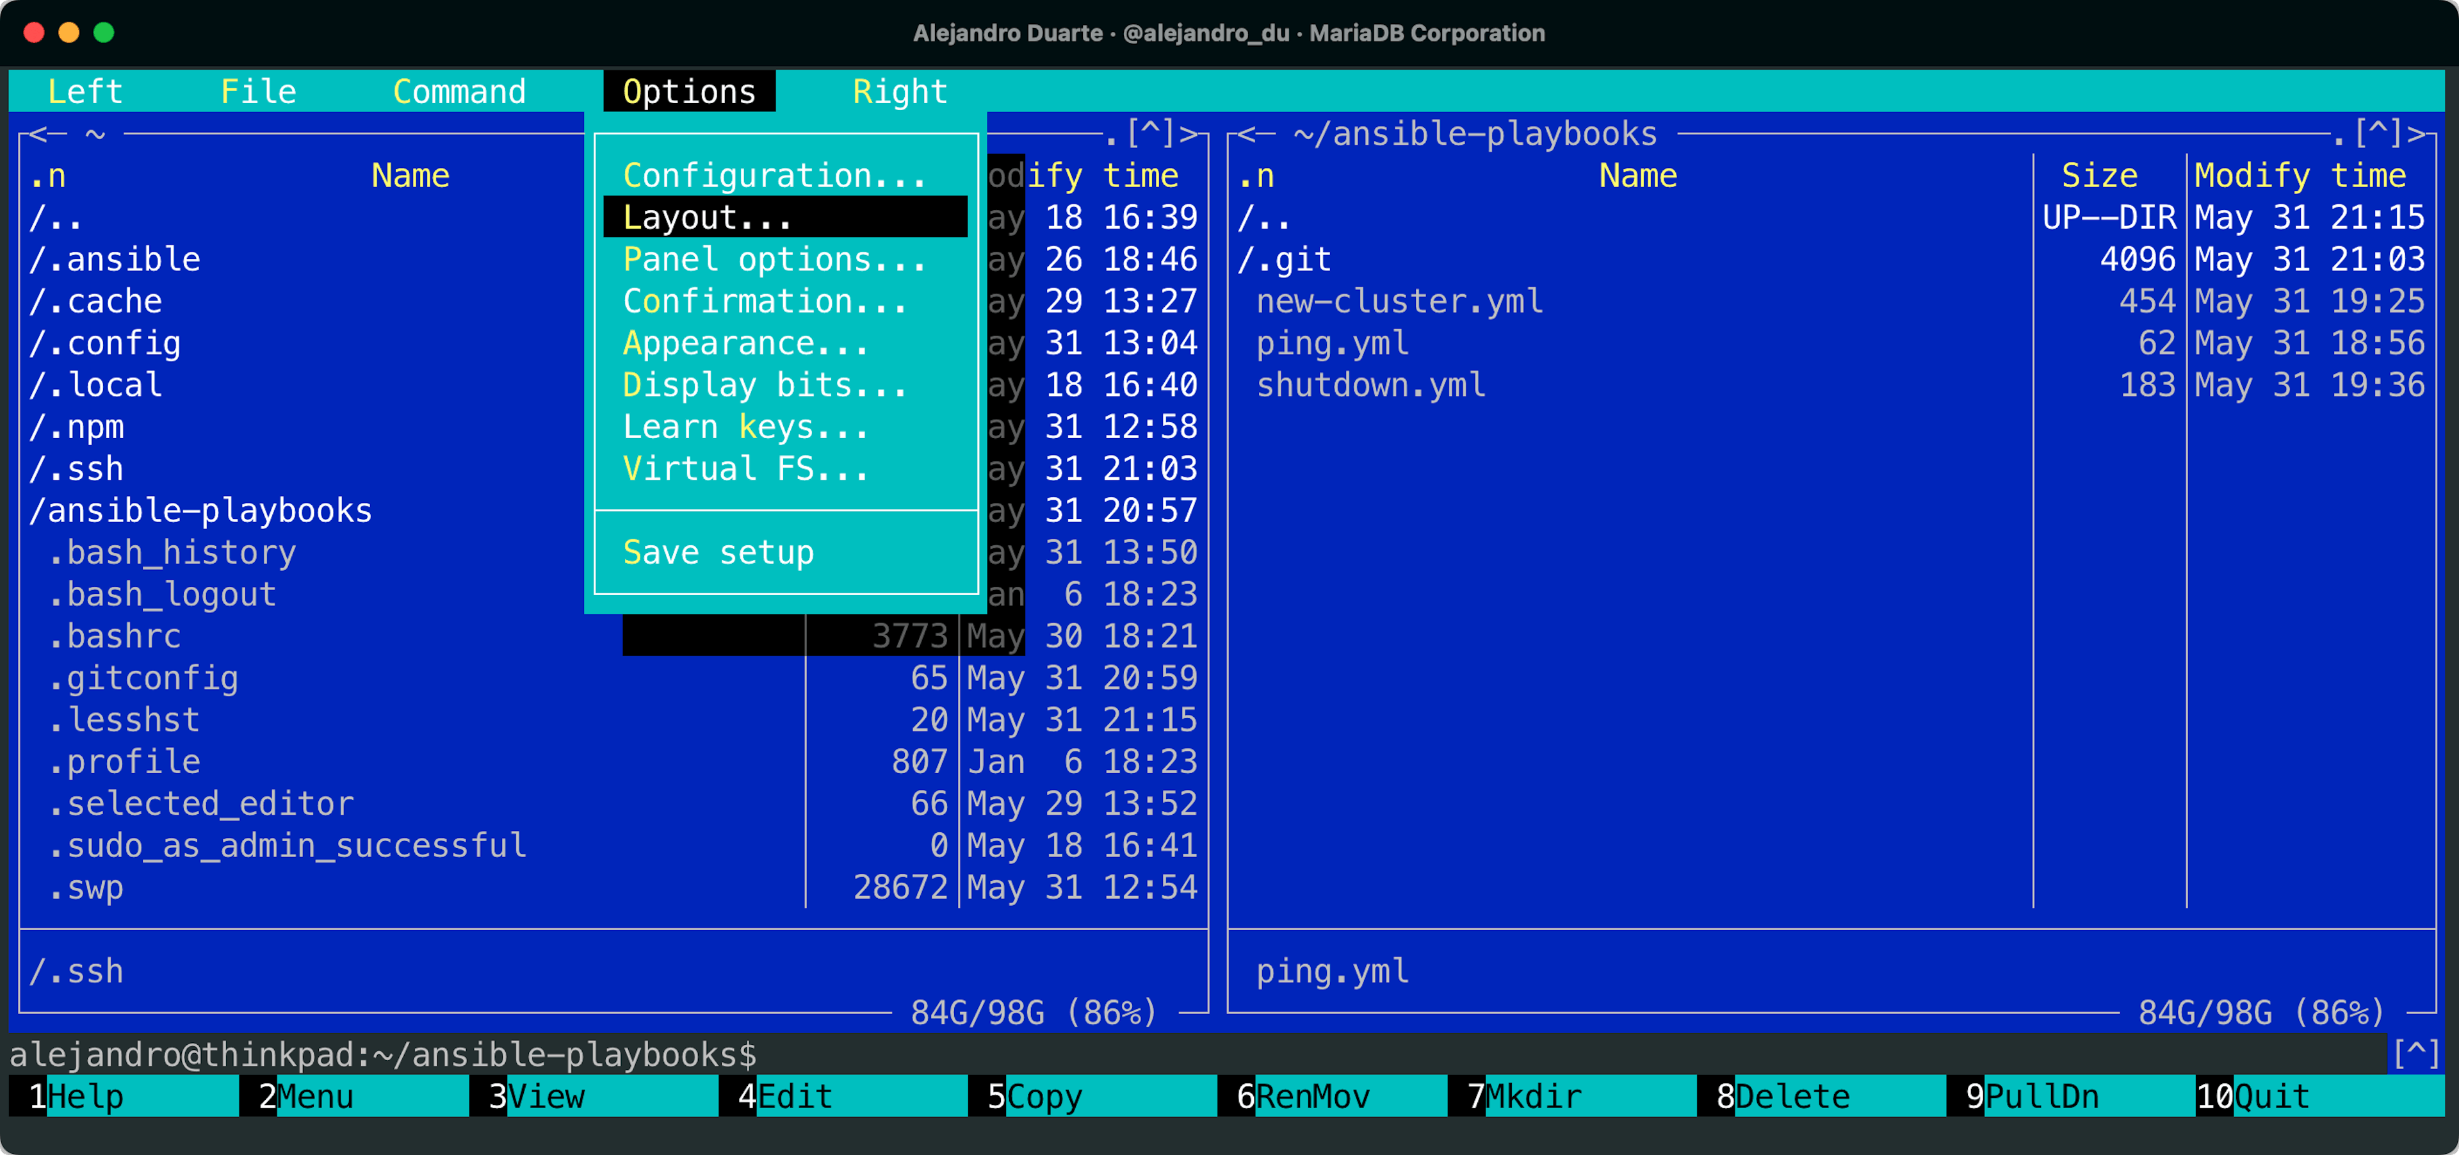Open the /.git directory in right panel
Viewport: 2459px width, 1155px height.
(x=1284, y=259)
